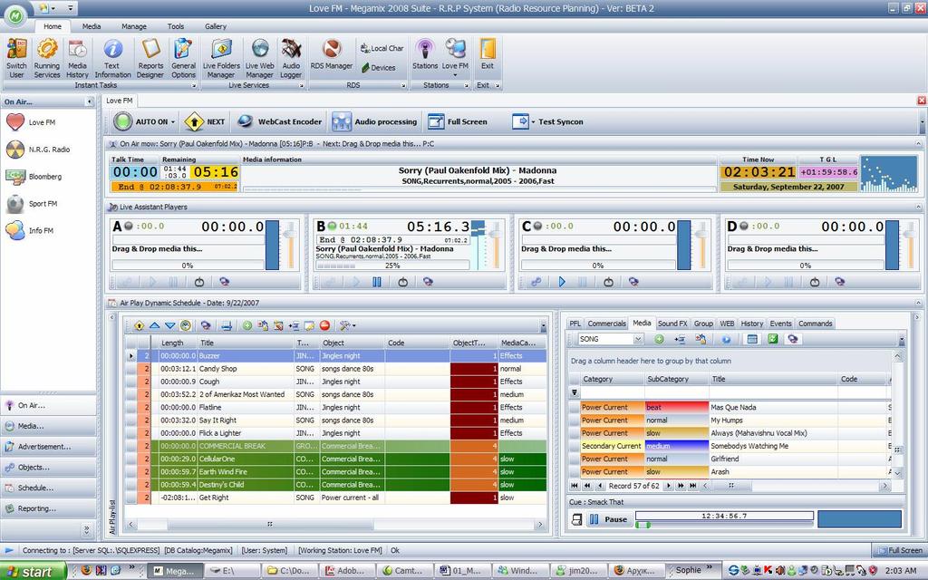
Task: Open the Sound FX tab
Action: tap(672, 324)
